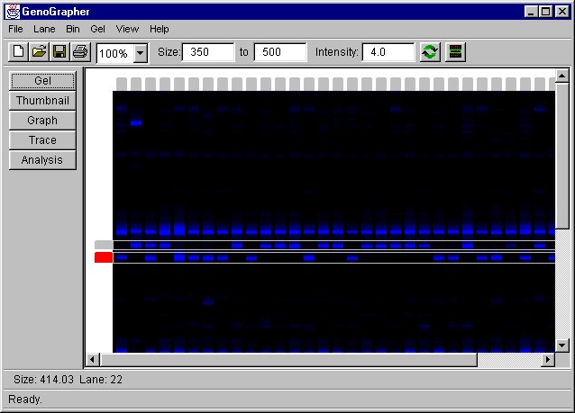Select the red bin marker

pos(104,257)
